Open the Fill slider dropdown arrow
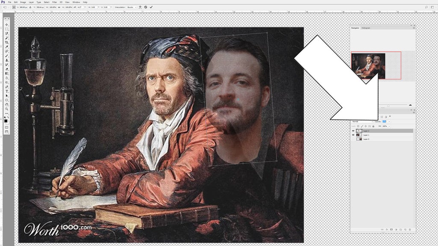This screenshot has height=246, width=438. [389, 126]
